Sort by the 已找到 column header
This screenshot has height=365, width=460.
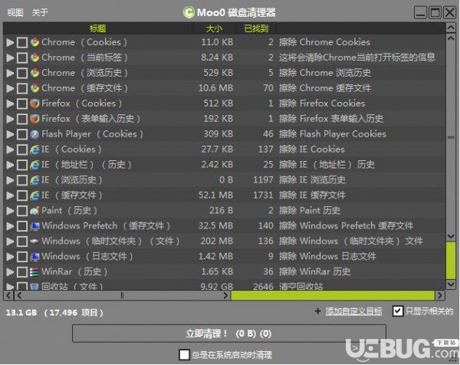click(256, 28)
